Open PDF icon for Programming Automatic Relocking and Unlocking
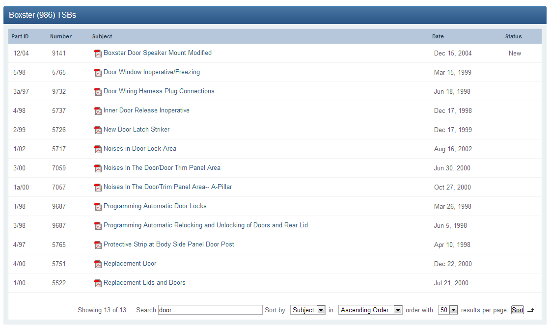Viewport: 551px width, 327px height. [x=98, y=226]
